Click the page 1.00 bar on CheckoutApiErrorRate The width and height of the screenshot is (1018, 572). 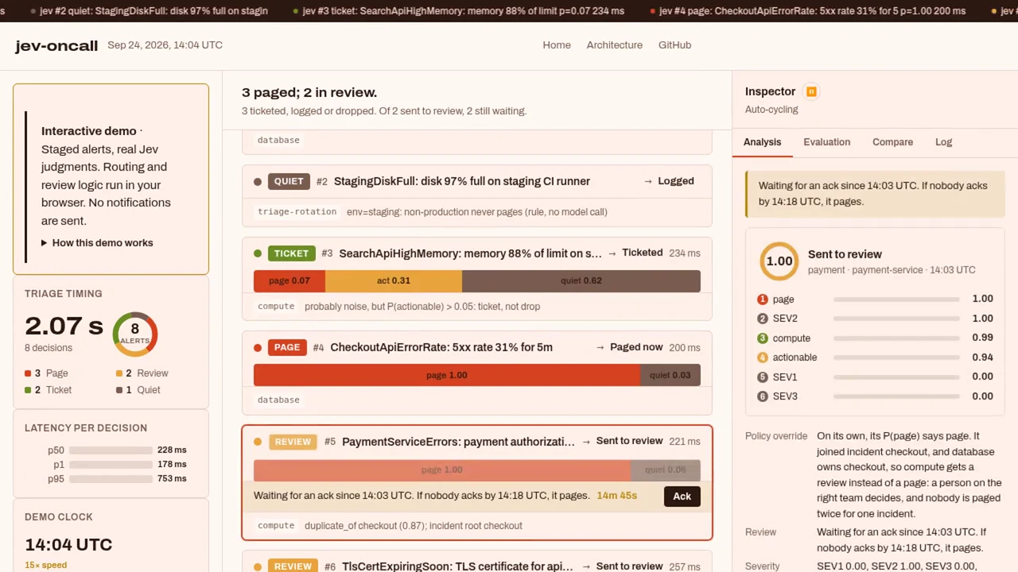click(447, 375)
